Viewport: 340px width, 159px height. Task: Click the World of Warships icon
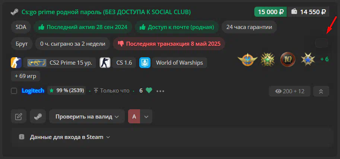point(144,63)
